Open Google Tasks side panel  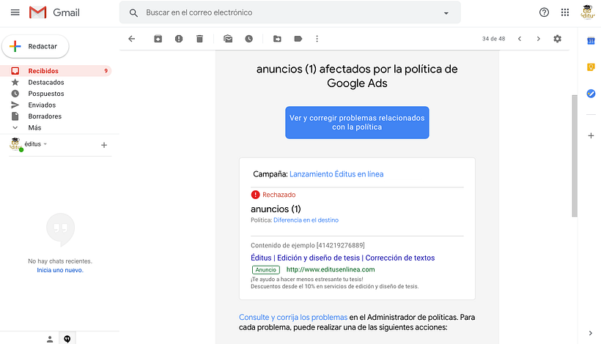coord(591,94)
